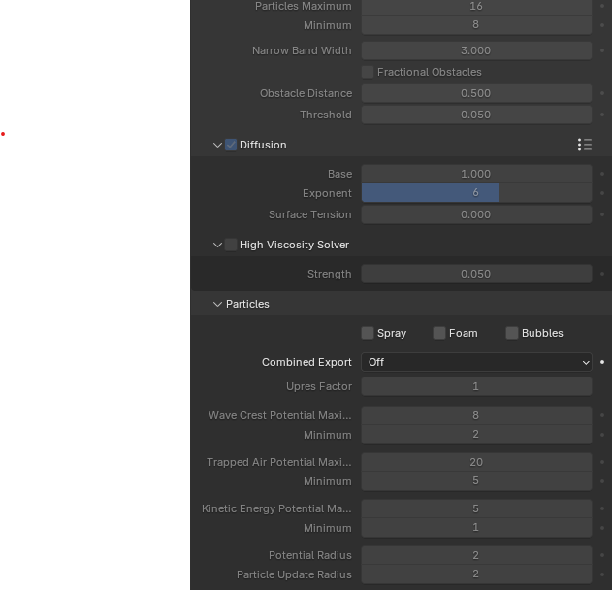Click Kinetic Energy Minimum field showing 1
This screenshot has height=590, width=612.
pos(476,528)
